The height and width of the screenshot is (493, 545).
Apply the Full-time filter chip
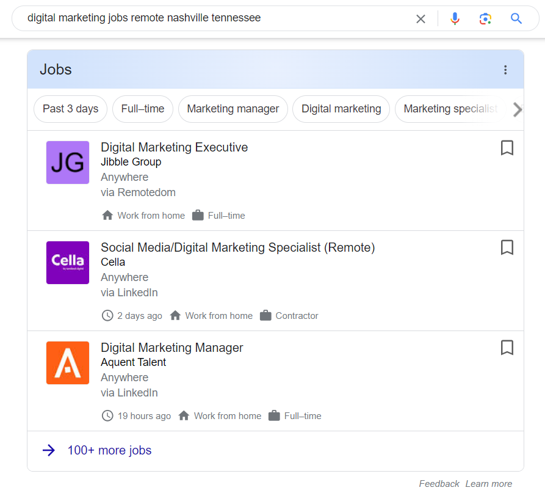pos(143,109)
